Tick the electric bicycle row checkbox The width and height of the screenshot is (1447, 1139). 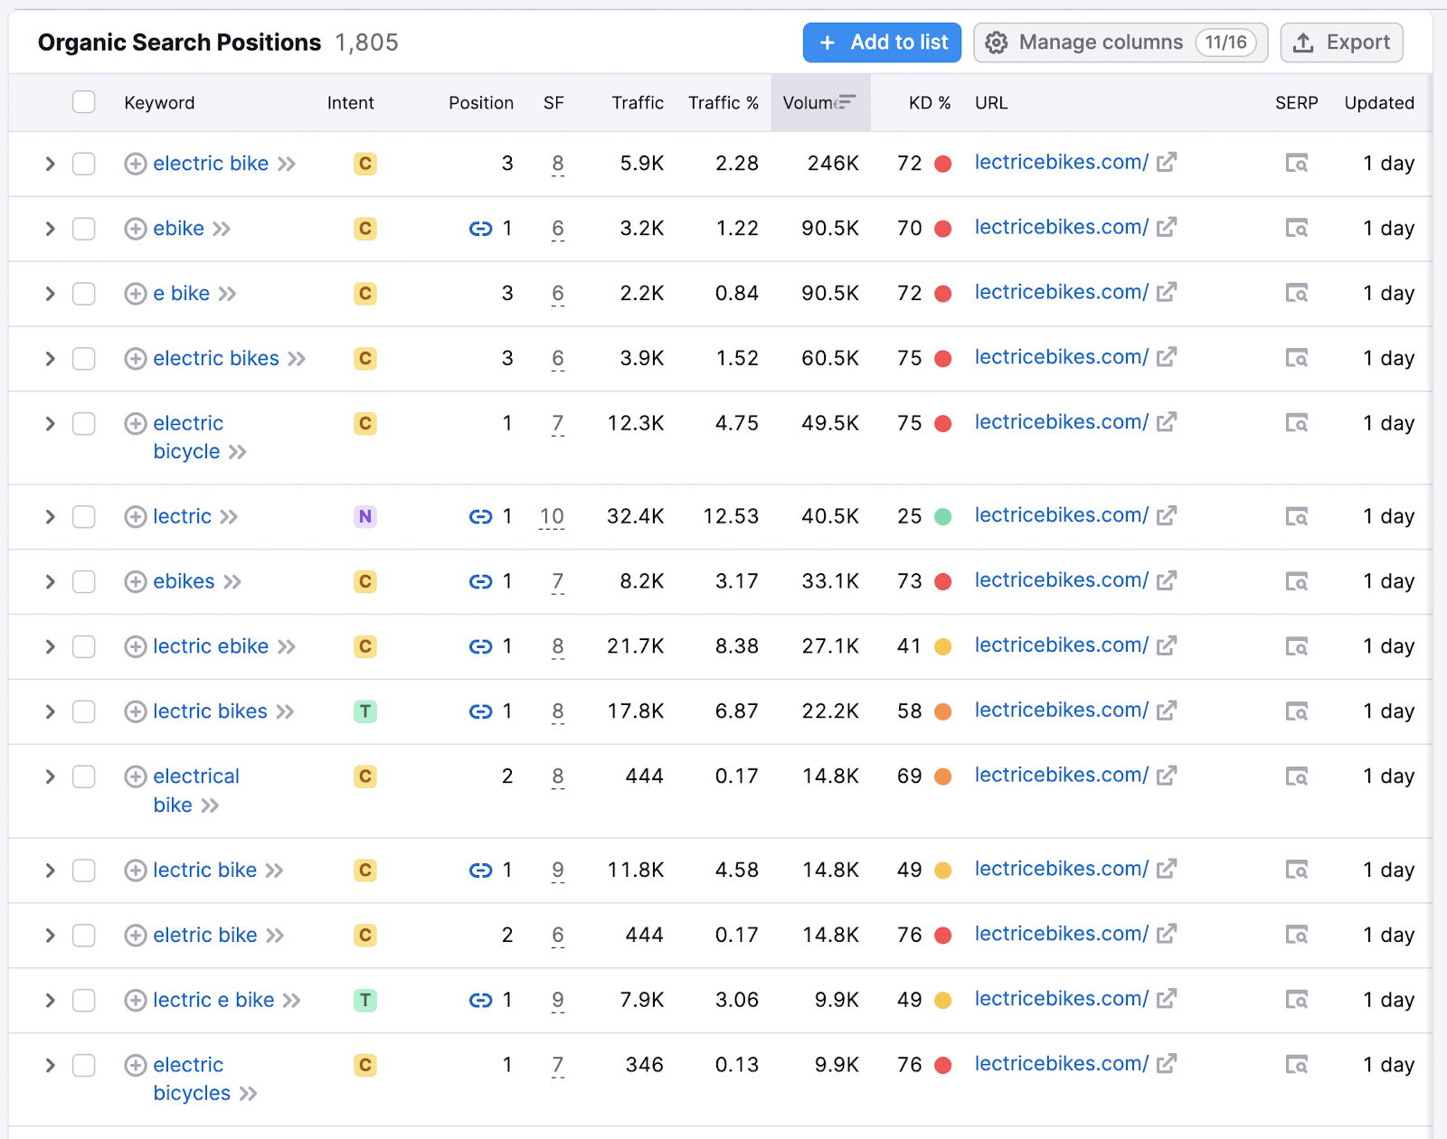click(84, 424)
